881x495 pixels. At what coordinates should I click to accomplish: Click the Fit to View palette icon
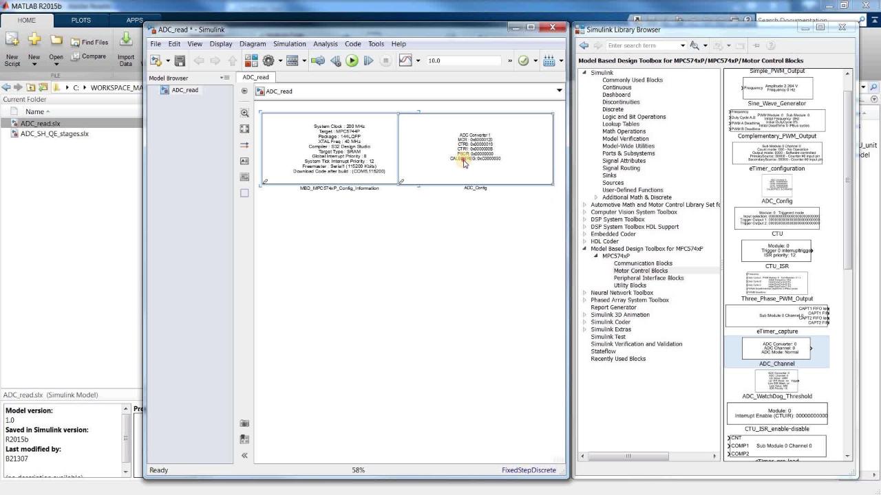pos(244,129)
